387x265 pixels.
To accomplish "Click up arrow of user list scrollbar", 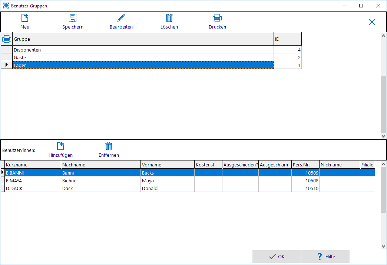I will pos(383,164).
